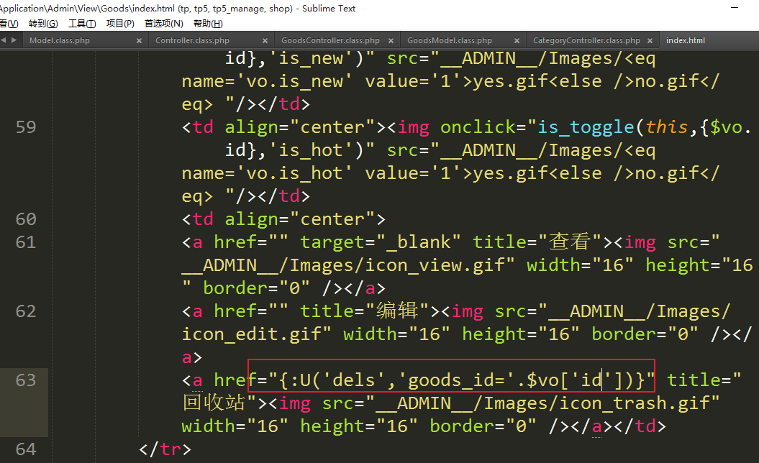Viewport: 759px width, 463px height.
Task: Close the Controller.class.php tab
Action: click(265, 41)
